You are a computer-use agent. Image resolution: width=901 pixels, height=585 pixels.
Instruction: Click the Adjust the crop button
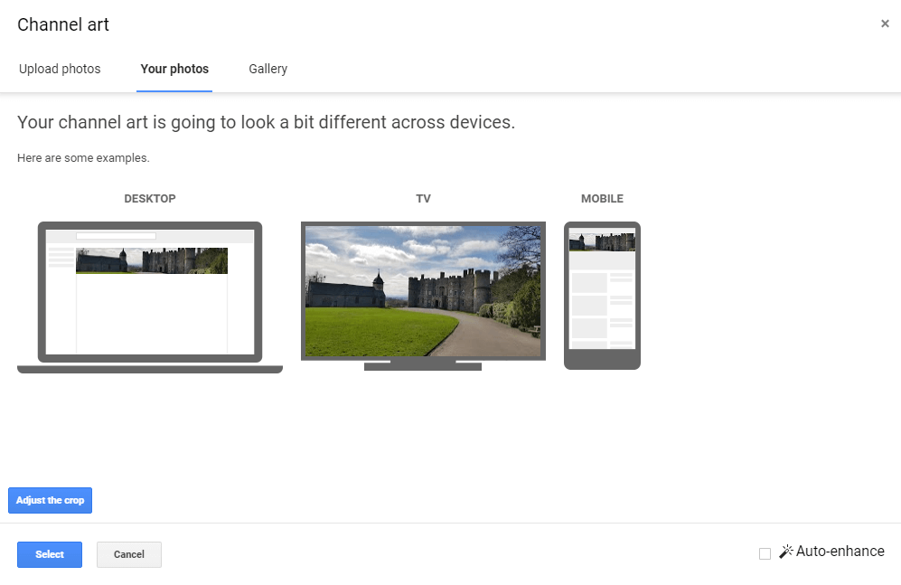pos(50,501)
